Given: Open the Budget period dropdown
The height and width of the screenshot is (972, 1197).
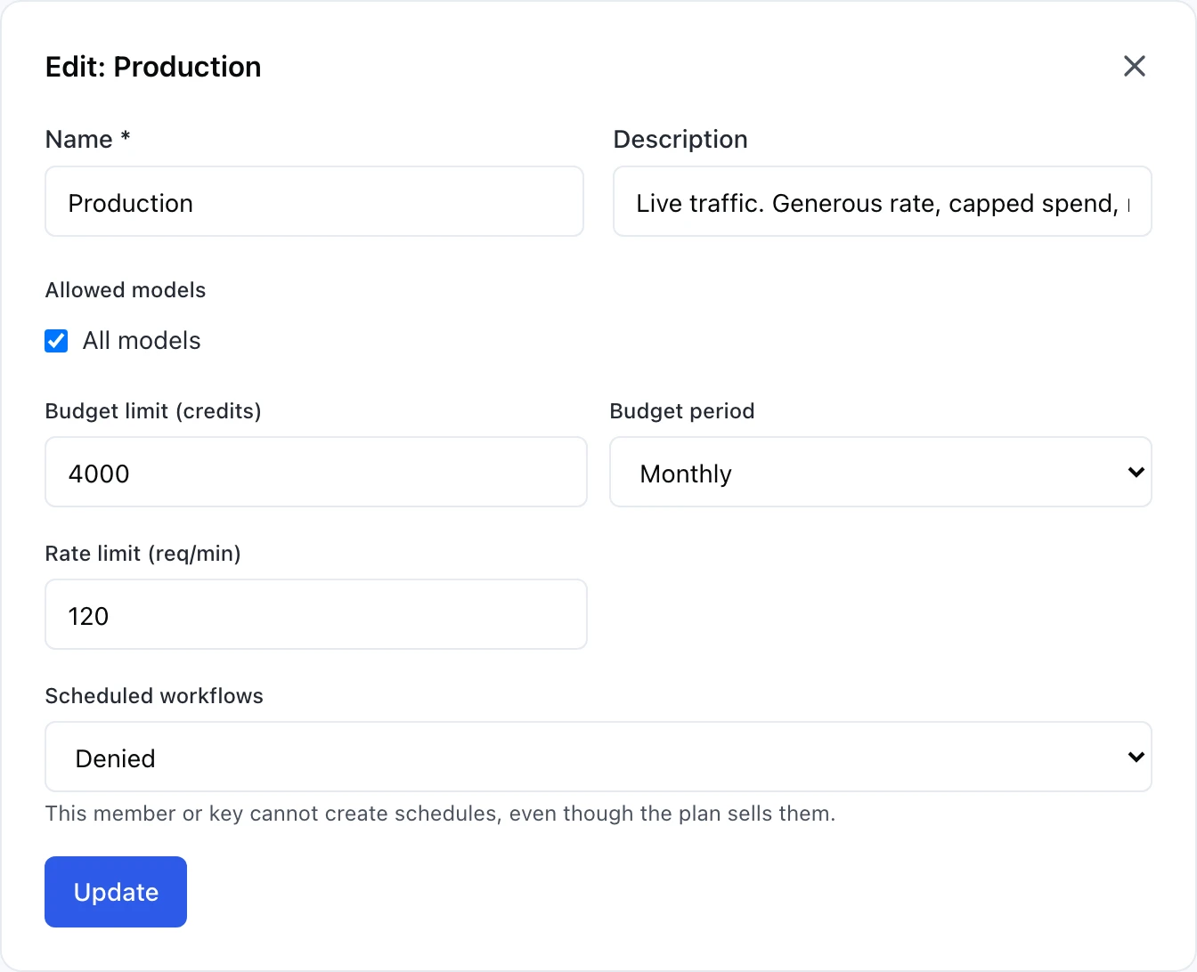Looking at the screenshot, I should point(881,472).
